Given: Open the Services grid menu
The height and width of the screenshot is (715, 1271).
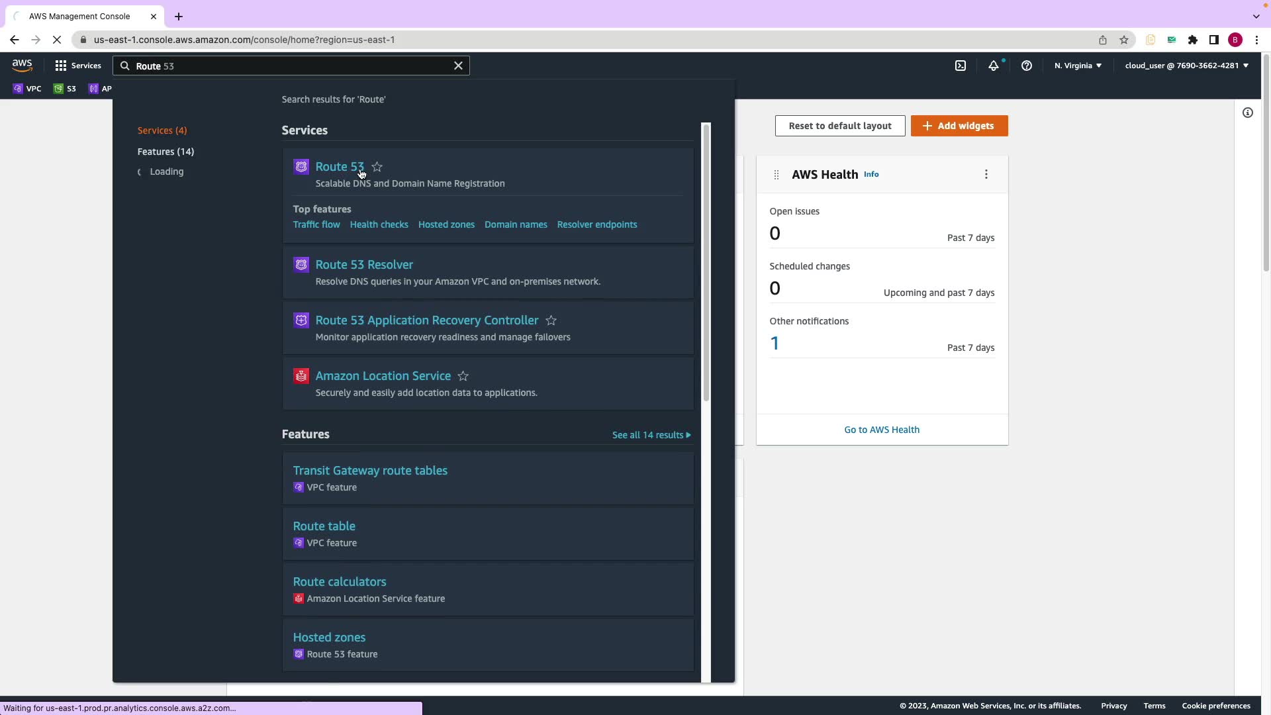Looking at the screenshot, I should coord(78,66).
